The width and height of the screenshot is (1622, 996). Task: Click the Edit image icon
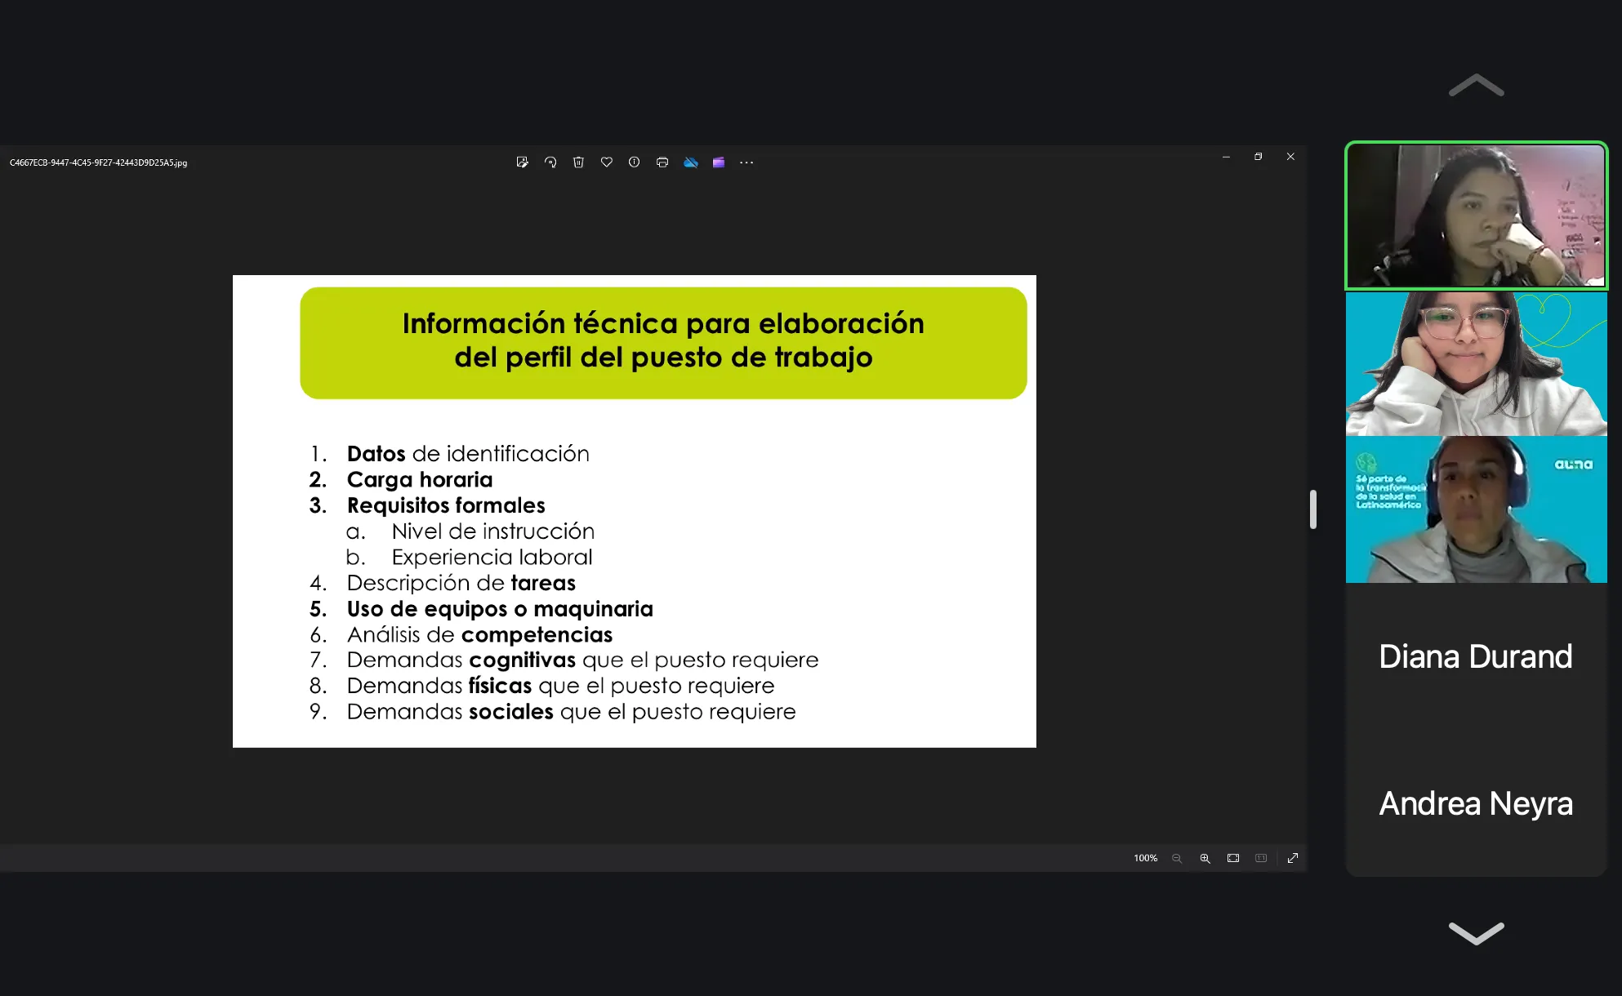point(522,162)
